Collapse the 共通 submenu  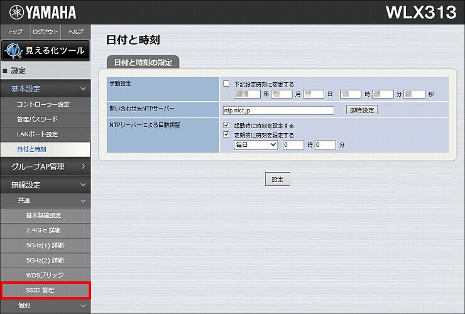coord(45,201)
